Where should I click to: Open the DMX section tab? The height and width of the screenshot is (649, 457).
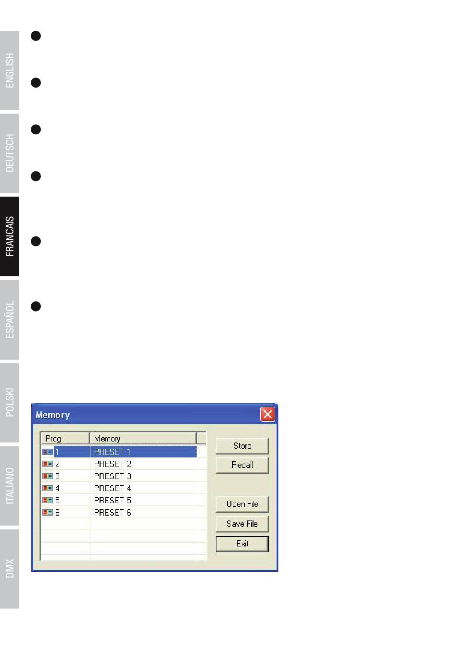pos(10,569)
